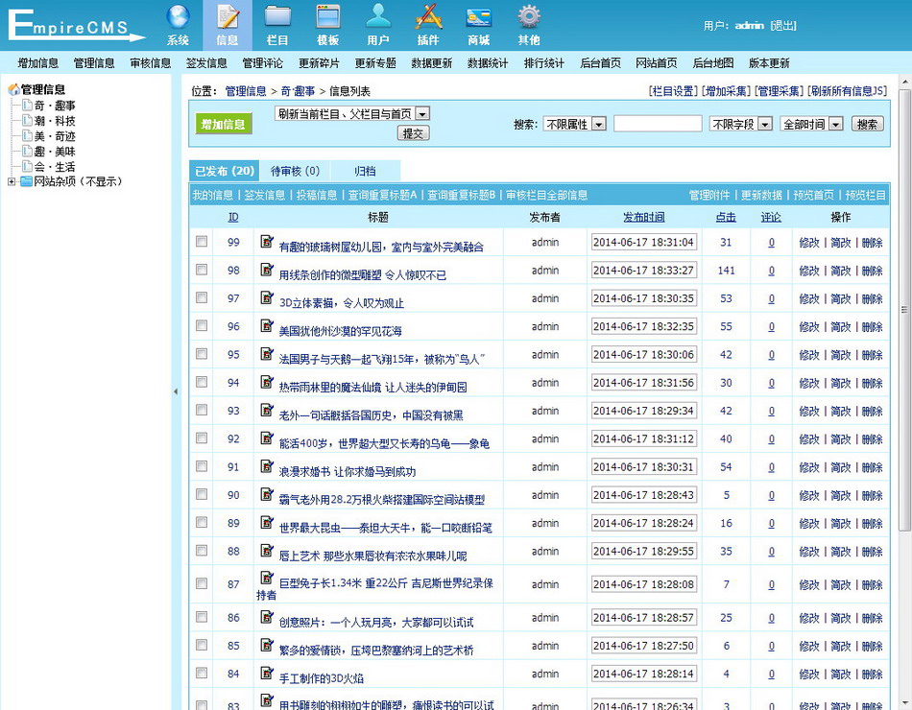Open the 系统 (System) globe icon
The height and width of the screenshot is (710, 912).
click(x=178, y=18)
